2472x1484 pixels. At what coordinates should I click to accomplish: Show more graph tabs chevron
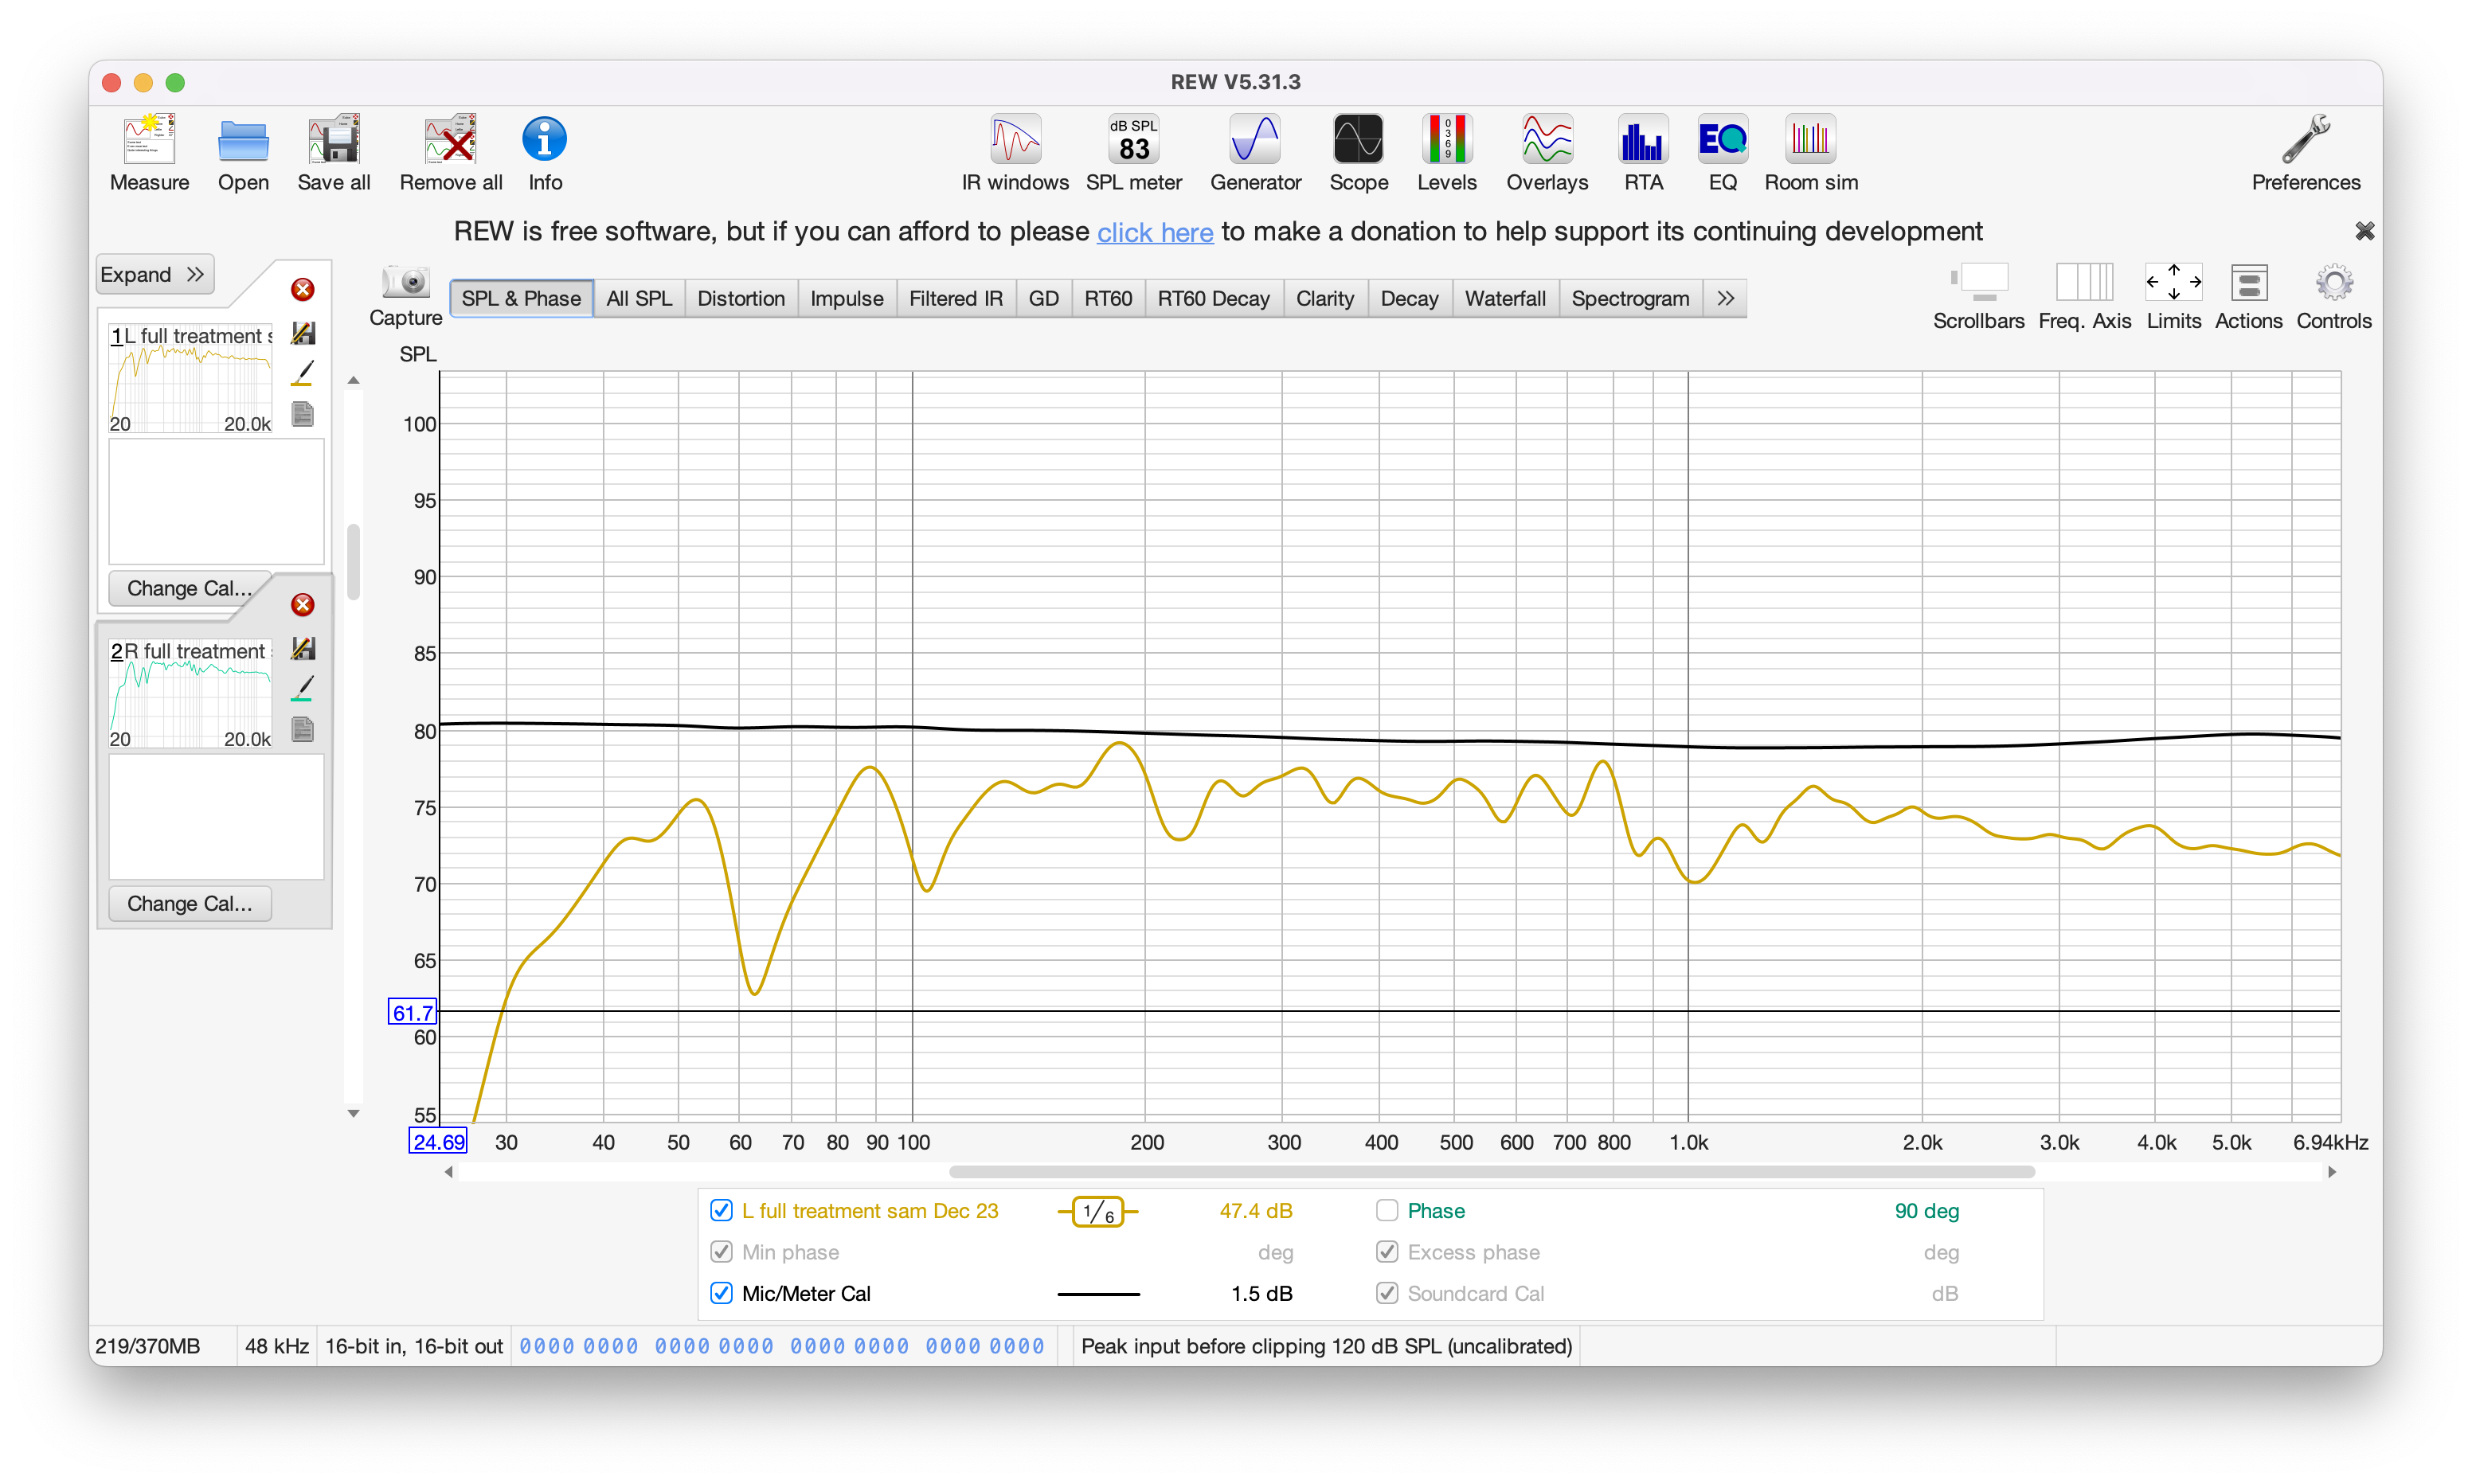tap(1725, 299)
